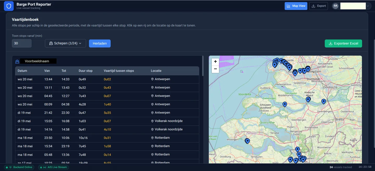The width and height of the screenshot is (375, 171).
Task: Select the row with stop duration 7u43
Action: tap(107, 96)
